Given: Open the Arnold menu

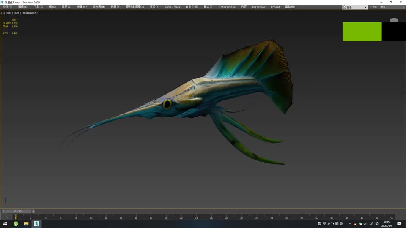Looking at the screenshot, I should pyautogui.click(x=275, y=7).
